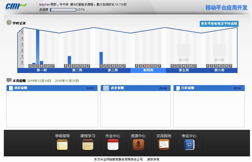Screen dimensions: 252x162
Task: Click the date 2016年12月25日
Action: 67,81
